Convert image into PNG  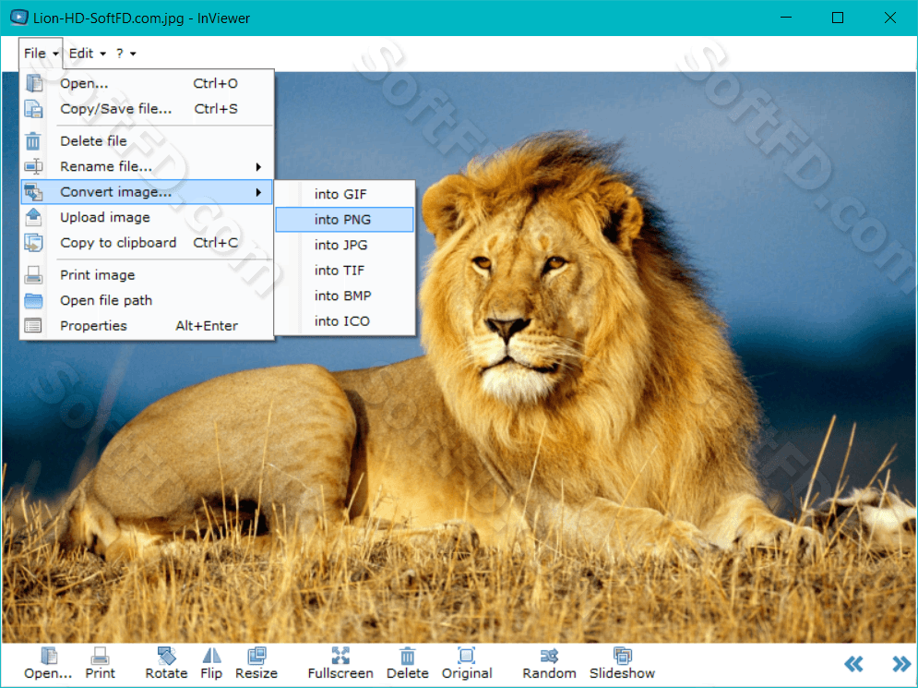tap(345, 220)
